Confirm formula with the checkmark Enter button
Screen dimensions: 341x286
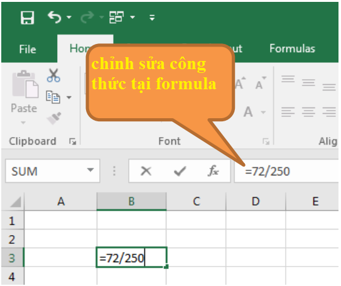pos(180,172)
